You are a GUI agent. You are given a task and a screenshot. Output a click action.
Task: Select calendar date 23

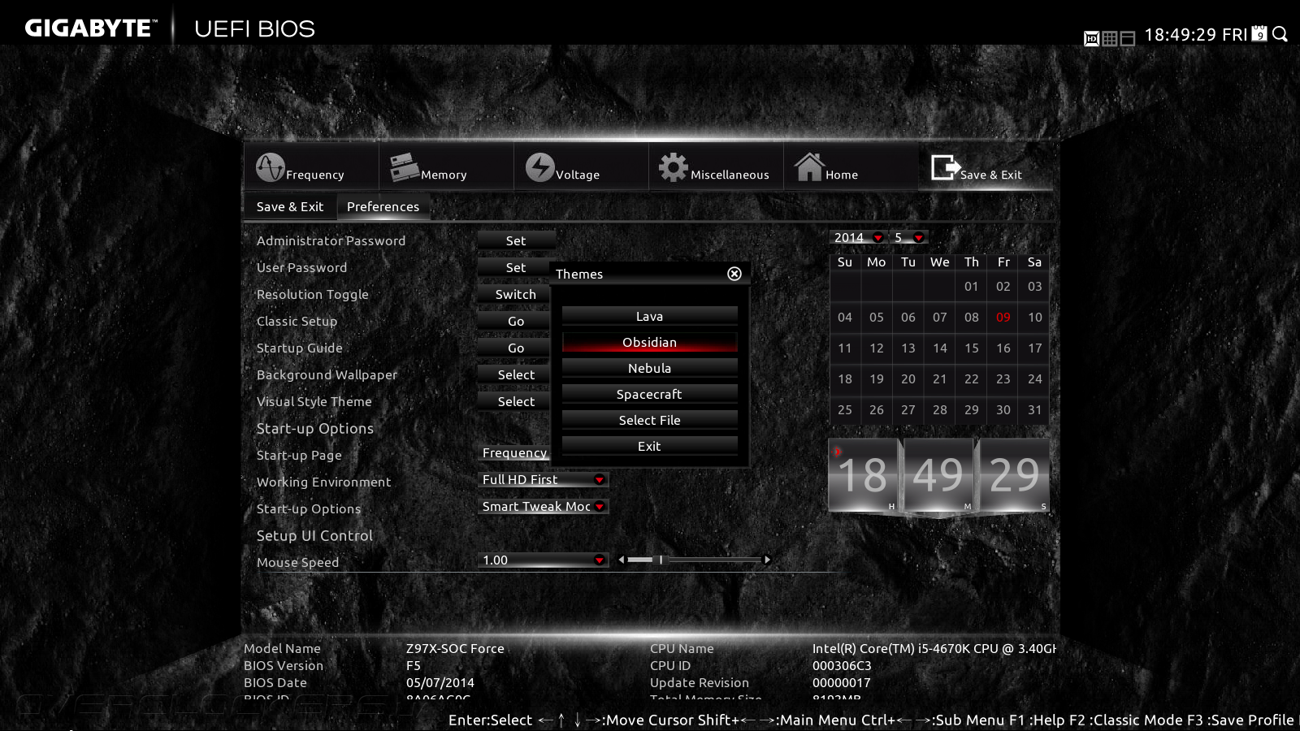coord(1003,378)
